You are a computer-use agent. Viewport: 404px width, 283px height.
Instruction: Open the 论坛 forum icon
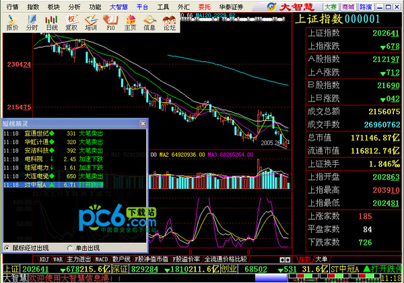coord(169,23)
